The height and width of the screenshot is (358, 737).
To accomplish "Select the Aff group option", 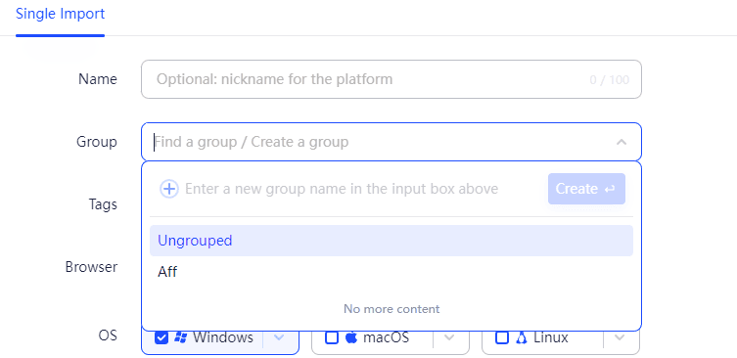I will coord(392,272).
